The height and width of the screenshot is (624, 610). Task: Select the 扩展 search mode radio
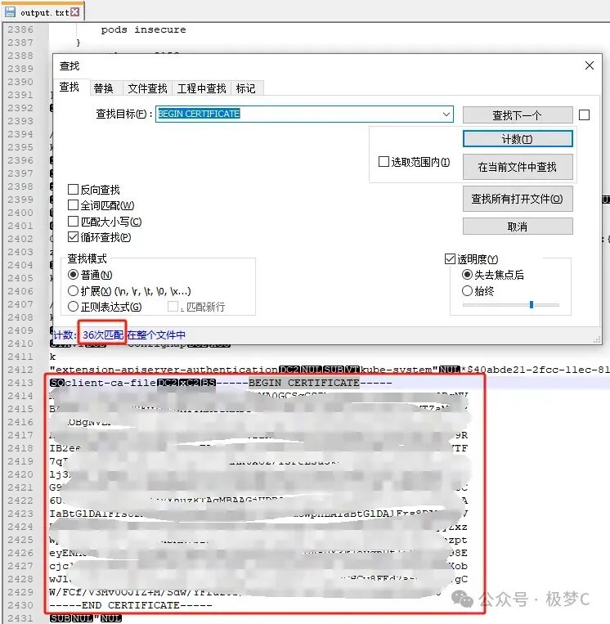(x=73, y=291)
